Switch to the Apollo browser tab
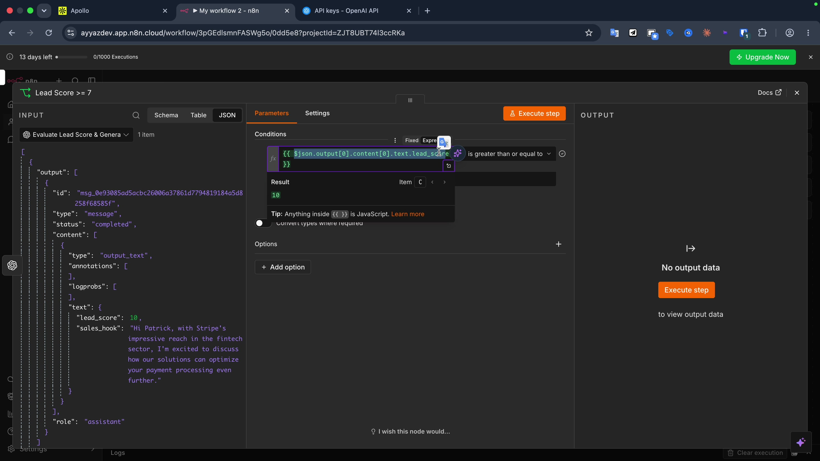This screenshot has height=461, width=820. pos(108,11)
